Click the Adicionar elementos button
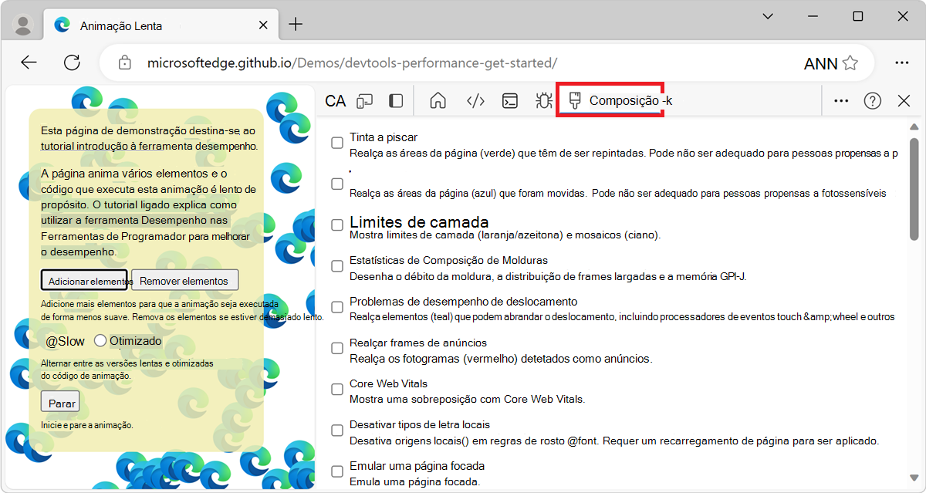This screenshot has width=926, height=493. [83, 280]
